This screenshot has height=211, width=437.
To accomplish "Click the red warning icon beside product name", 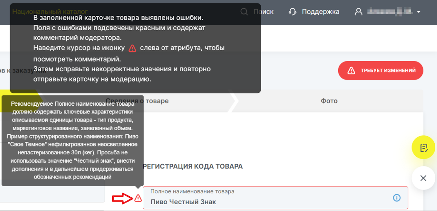I will coord(138,199).
